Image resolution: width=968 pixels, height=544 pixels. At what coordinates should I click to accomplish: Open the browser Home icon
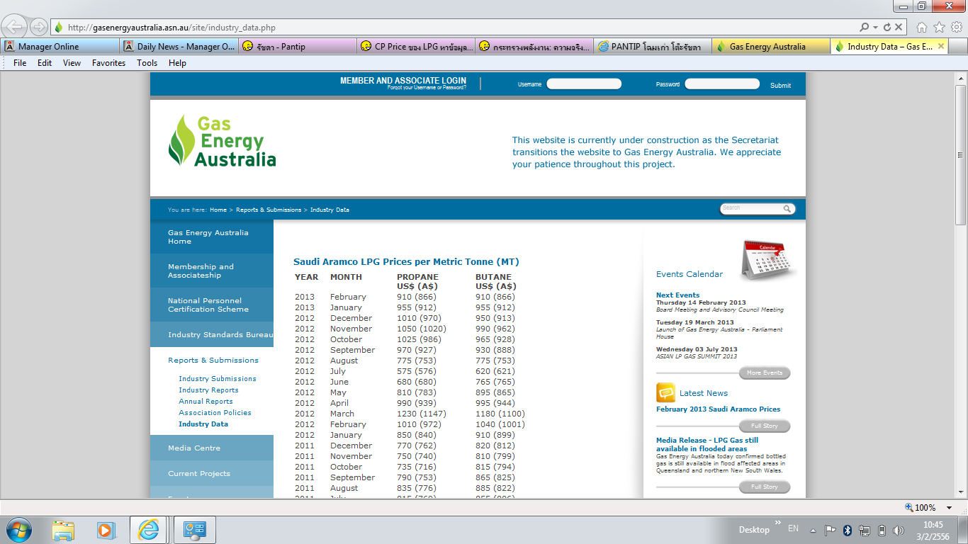[922, 28]
